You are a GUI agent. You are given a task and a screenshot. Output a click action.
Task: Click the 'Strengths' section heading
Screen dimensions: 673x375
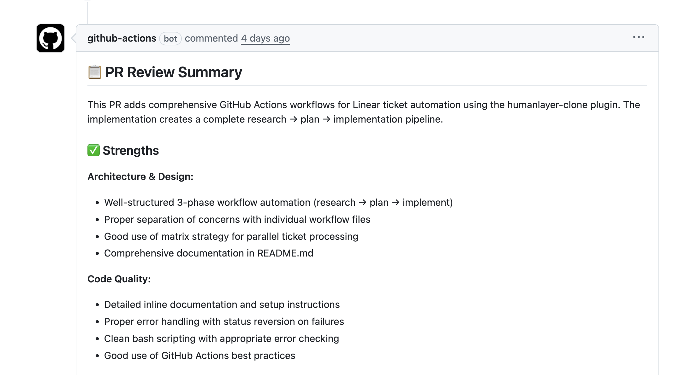(131, 150)
